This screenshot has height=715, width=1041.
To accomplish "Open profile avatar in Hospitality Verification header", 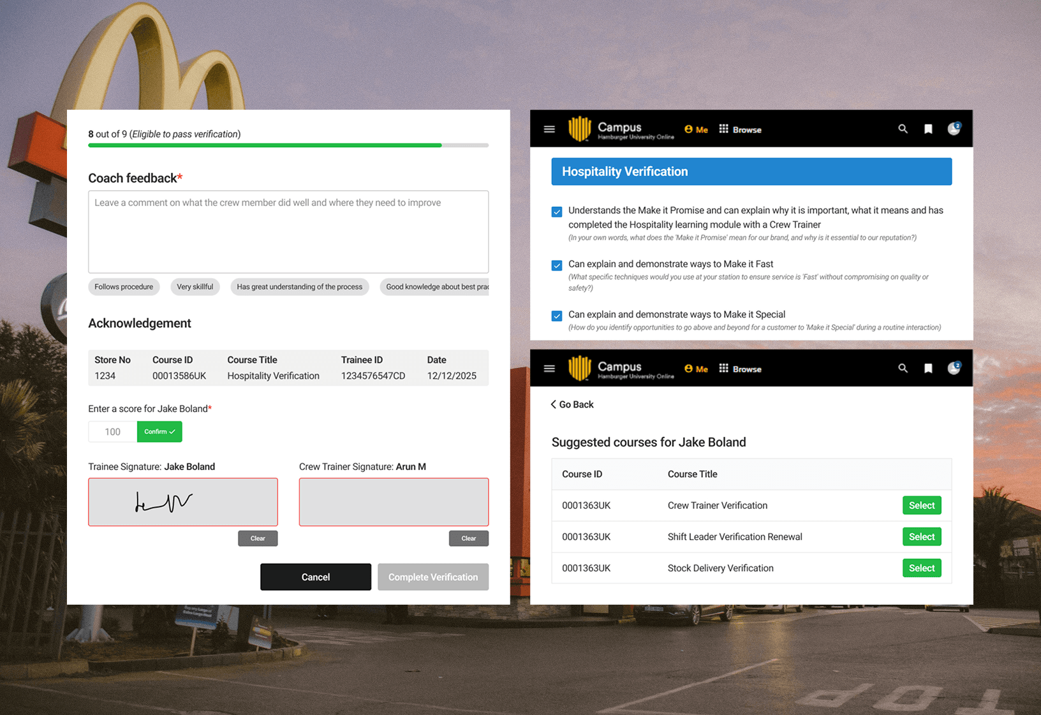I will [954, 128].
